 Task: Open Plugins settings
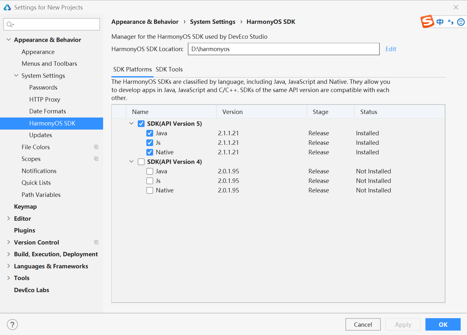click(x=24, y=230)
